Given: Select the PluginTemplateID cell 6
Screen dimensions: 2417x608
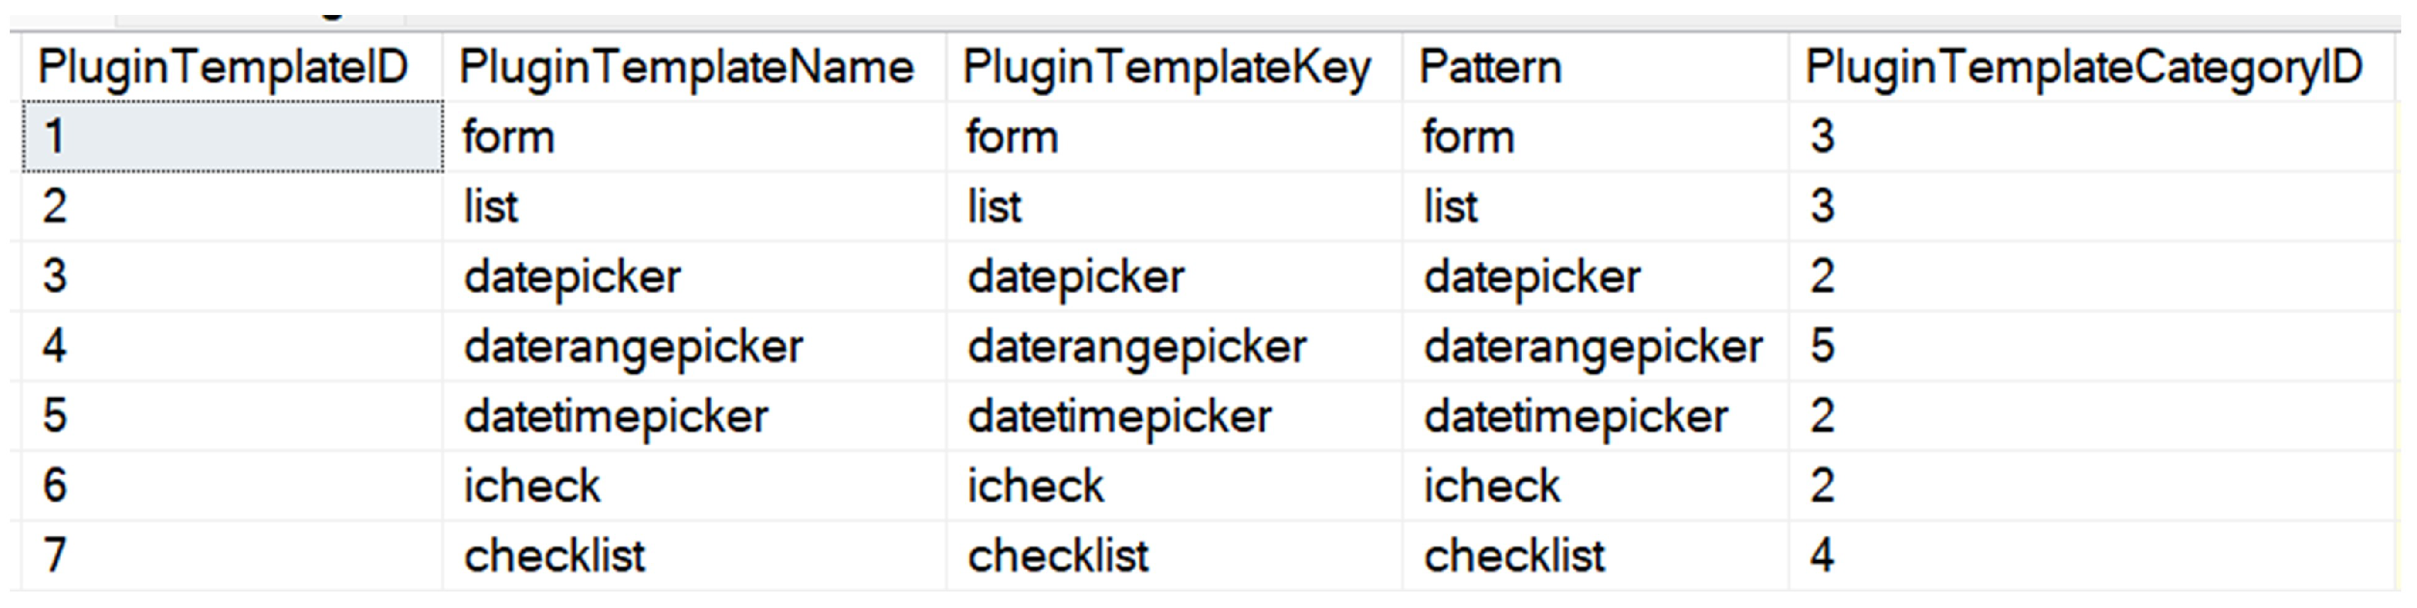Looking at the screenshot, I should pos(56,486).
